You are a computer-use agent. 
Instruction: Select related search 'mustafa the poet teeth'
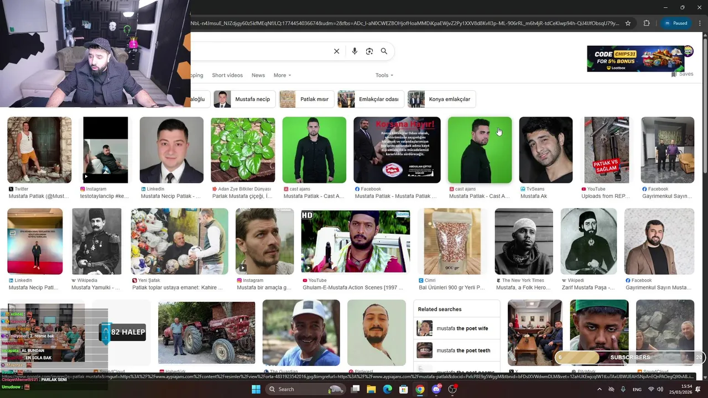(456, 350)
